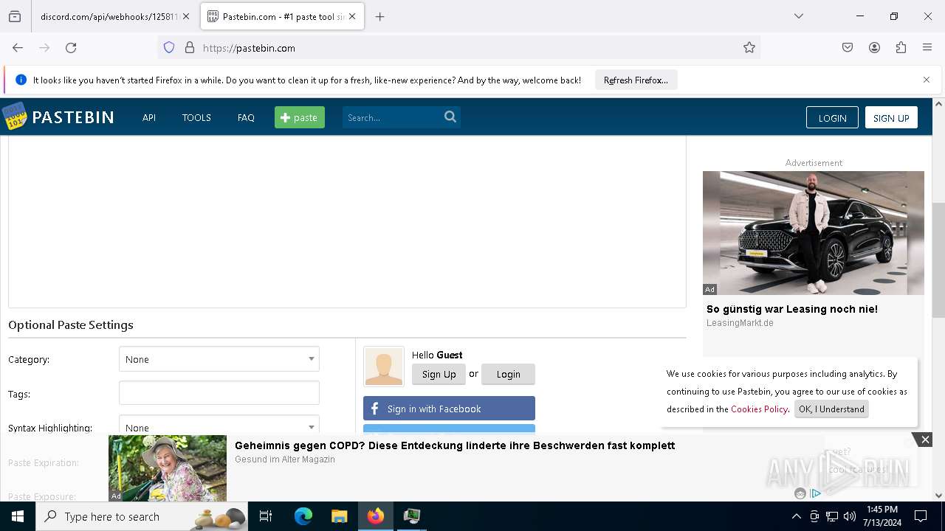Click the Firefox back arrow
Screen dimensions: 945x531
pos(18,48)
